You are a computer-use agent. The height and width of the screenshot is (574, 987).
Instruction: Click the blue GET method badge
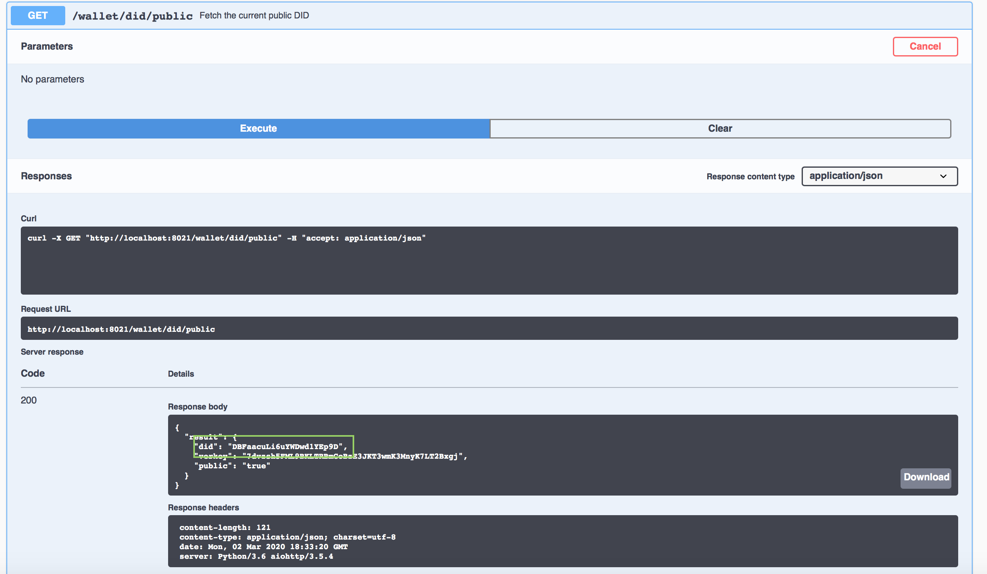38,16
